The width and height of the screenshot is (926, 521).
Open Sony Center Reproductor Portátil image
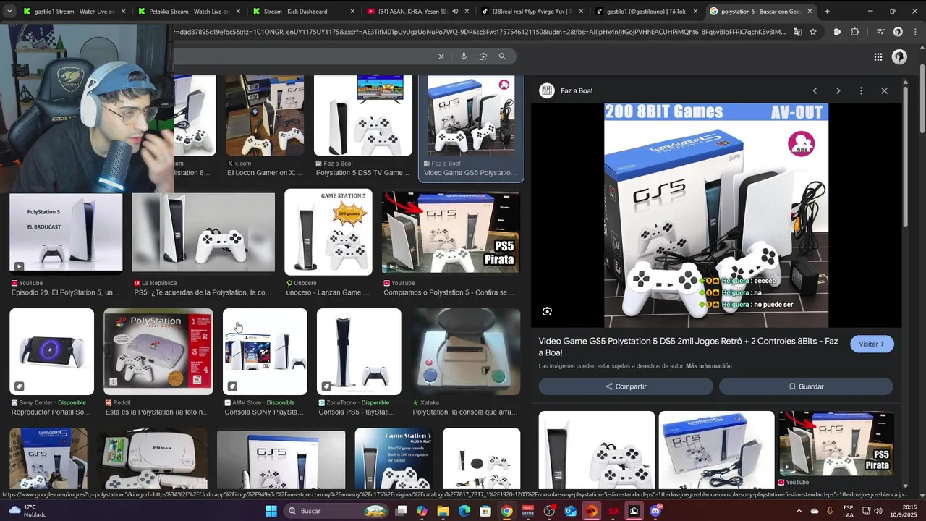click(51, 352)
